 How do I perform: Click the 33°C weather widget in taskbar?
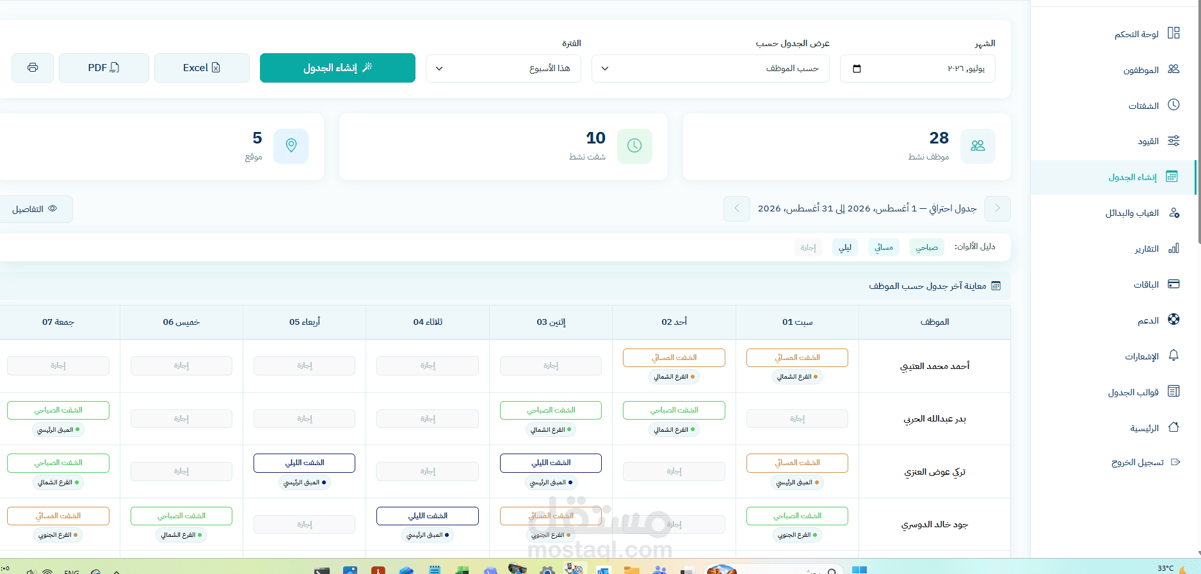[x=1172, y=568]
